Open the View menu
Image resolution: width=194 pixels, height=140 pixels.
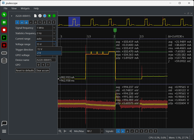pos(14,8)
